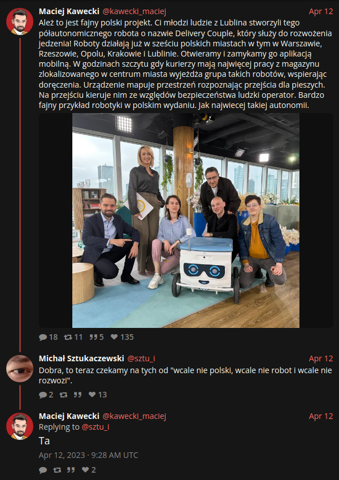Click the @sztu_i link after "Replying to"
The height and width of the screenshot is (480, 339).
tap(95, 427)
